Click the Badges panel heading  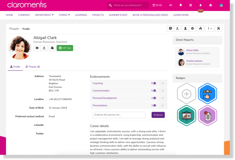pos(180,78)
